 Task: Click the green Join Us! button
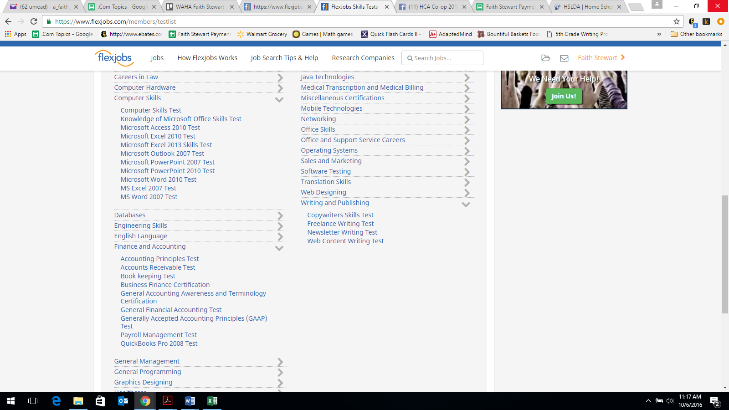[x=564, y=96]
